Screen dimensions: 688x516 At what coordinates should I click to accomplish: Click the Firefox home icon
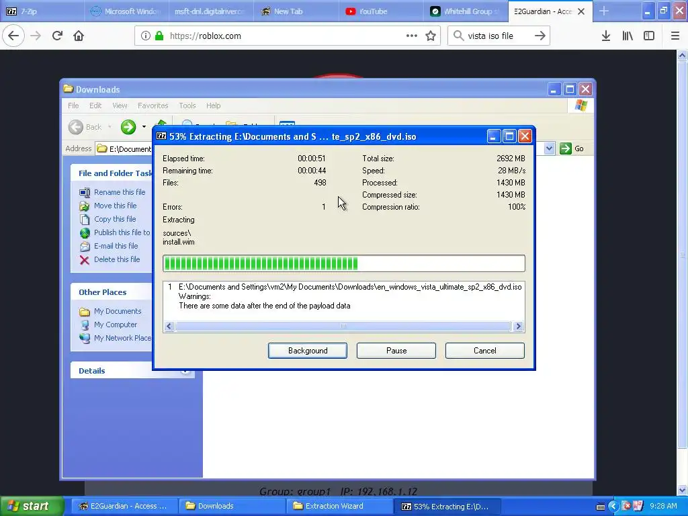[79, 36]
